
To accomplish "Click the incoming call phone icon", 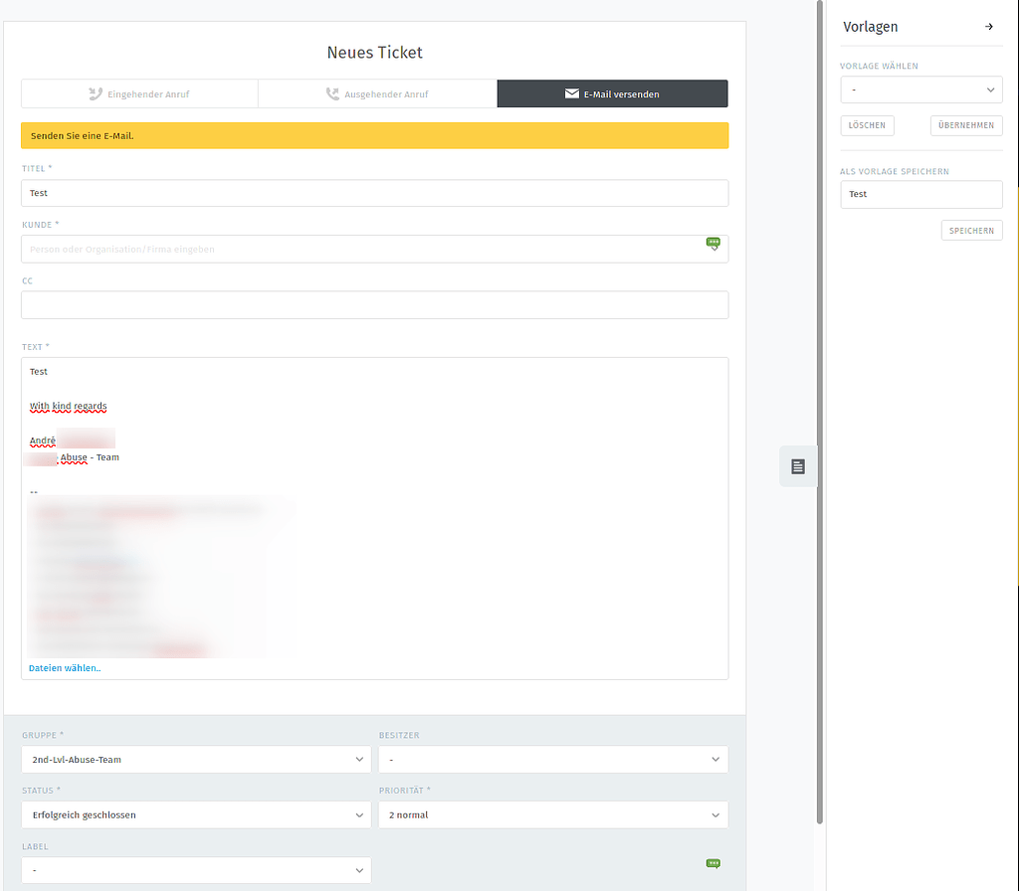I will coord(96,93).
